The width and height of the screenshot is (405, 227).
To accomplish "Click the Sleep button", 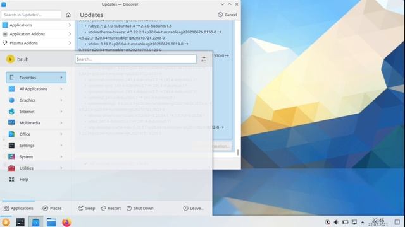I will coord(87,208).
